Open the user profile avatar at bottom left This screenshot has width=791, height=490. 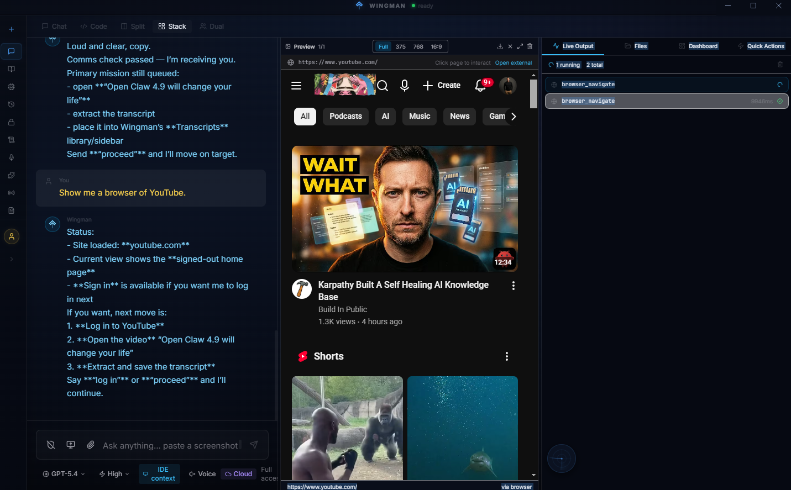pyautogui.click(x=11, y=236)
